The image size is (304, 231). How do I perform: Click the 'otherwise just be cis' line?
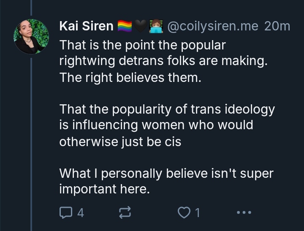pos(120,141)
